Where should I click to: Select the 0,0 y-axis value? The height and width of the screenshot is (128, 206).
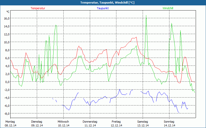click(7, 82)
